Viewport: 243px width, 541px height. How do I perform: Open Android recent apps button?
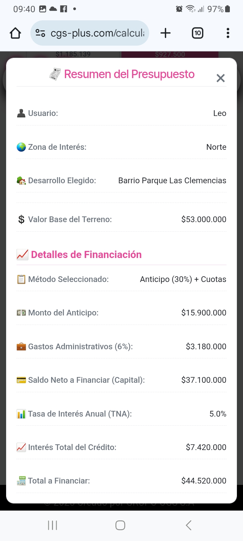(53, 525)
